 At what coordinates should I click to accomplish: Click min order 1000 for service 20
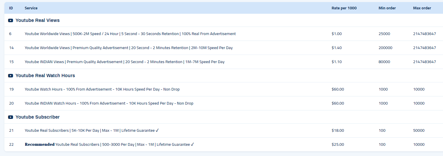pos(383,103)
